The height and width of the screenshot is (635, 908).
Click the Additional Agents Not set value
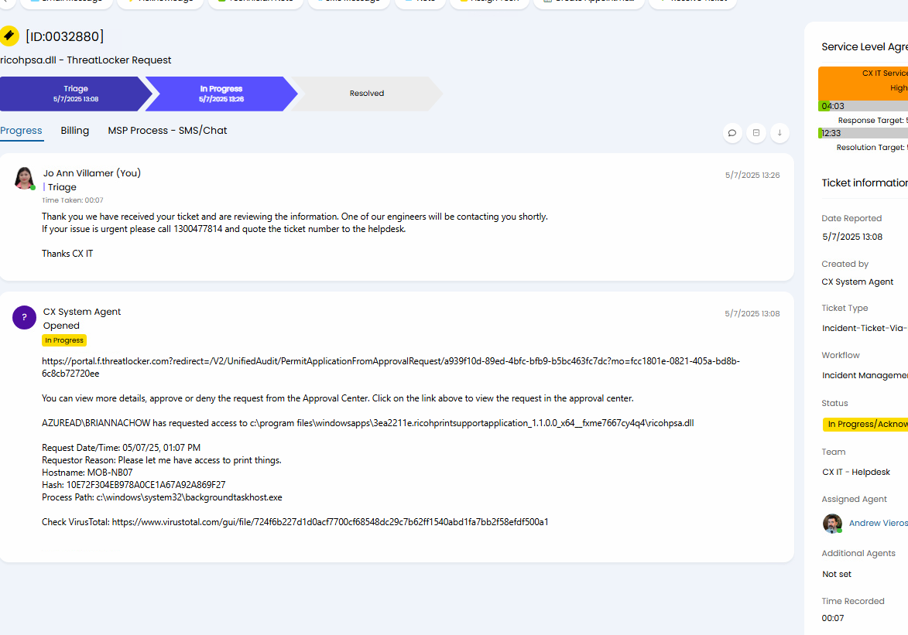tap(837, 574)
